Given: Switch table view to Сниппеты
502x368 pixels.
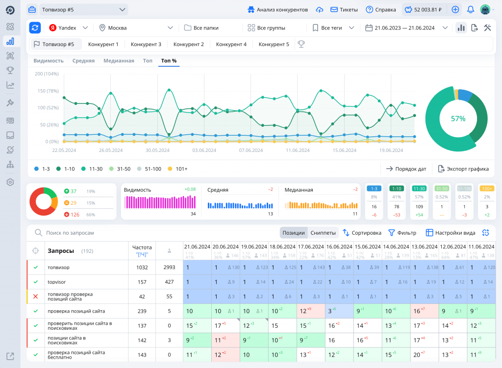Looking at the screenshot, I should point(324,233).
